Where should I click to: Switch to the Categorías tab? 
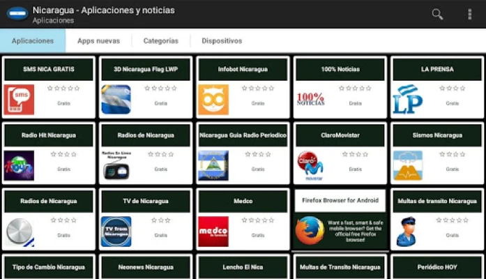(x=161, y=41)
